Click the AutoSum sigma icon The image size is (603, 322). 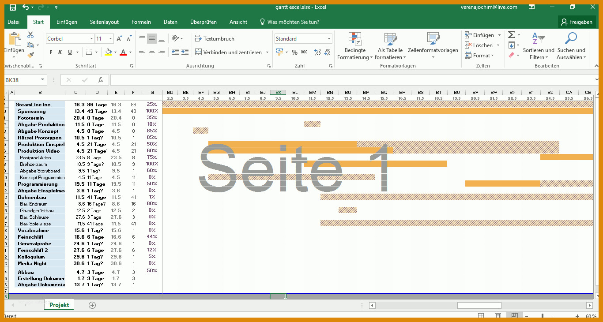[511, 35]
